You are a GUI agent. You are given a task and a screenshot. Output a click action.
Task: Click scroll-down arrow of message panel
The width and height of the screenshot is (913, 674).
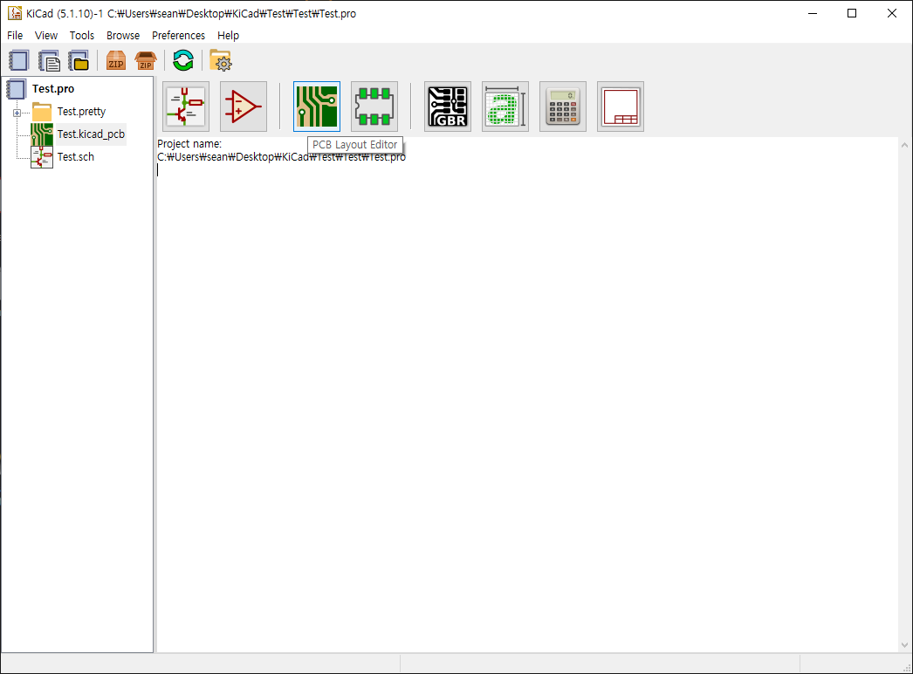tap(904, 645)
